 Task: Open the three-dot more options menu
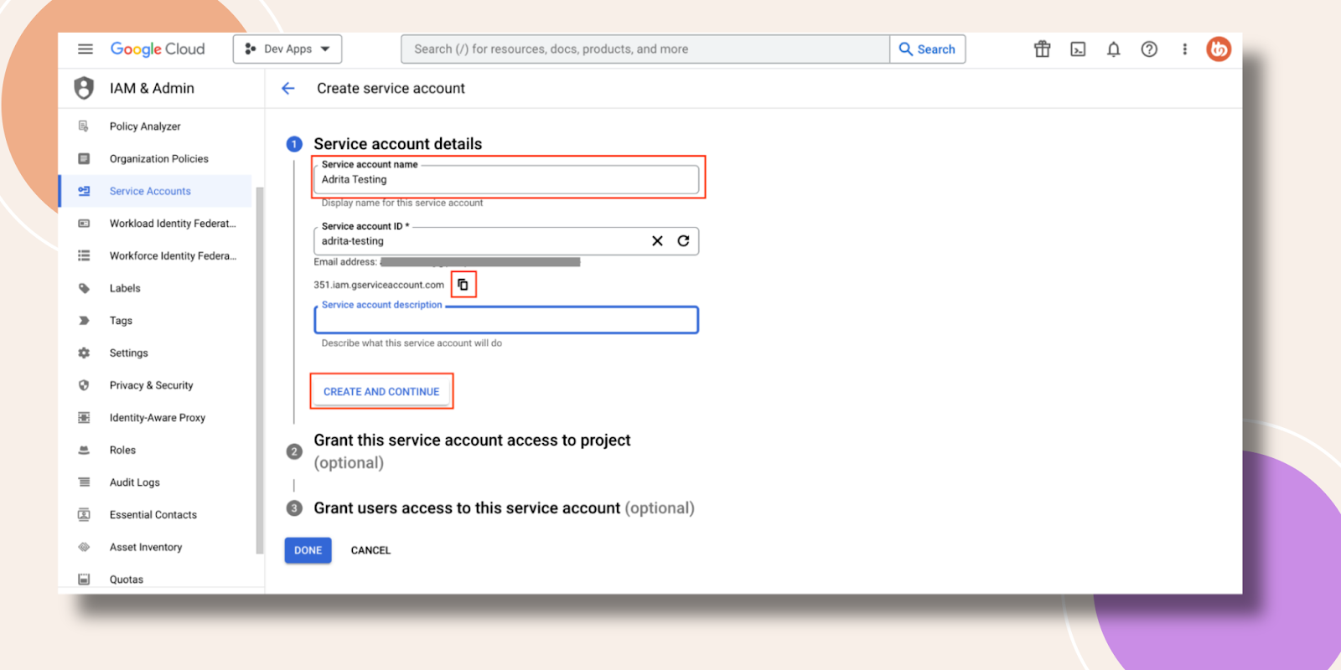pyautogui.click(x=1184, y=49)
